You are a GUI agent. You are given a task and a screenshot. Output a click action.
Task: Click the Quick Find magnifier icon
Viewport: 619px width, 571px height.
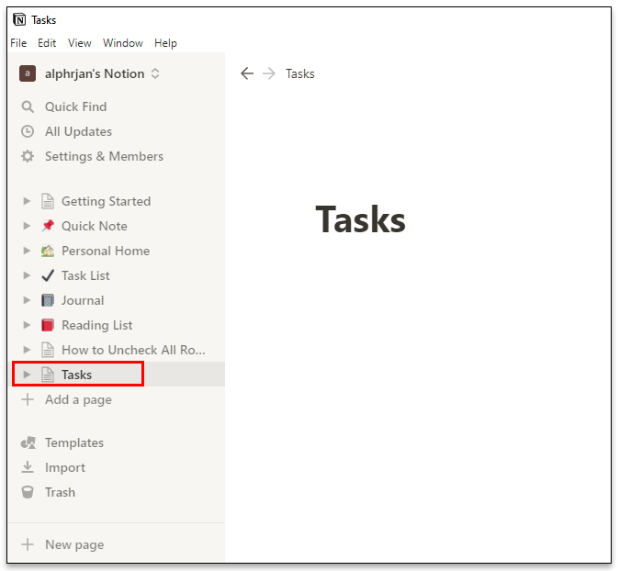28,106
